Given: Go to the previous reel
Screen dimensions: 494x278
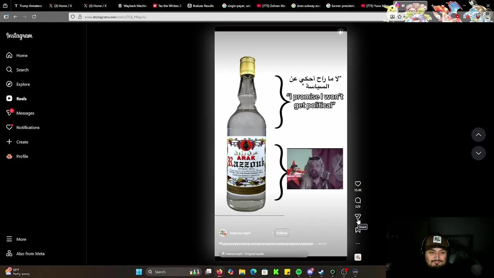Looking at the screenshot, I should 478,135.
